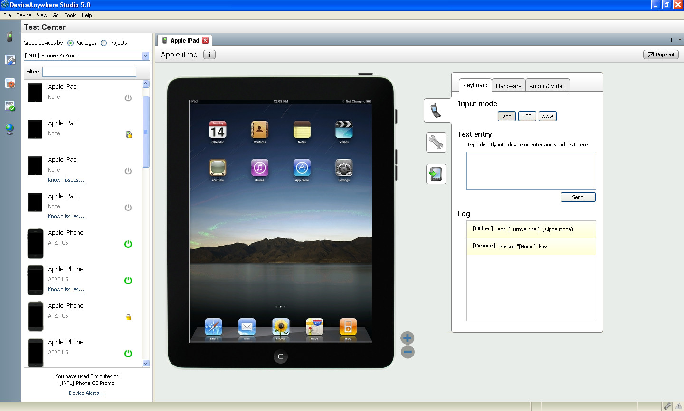Select abc input mode
The image size is (684, 411).
coord(507,116)
